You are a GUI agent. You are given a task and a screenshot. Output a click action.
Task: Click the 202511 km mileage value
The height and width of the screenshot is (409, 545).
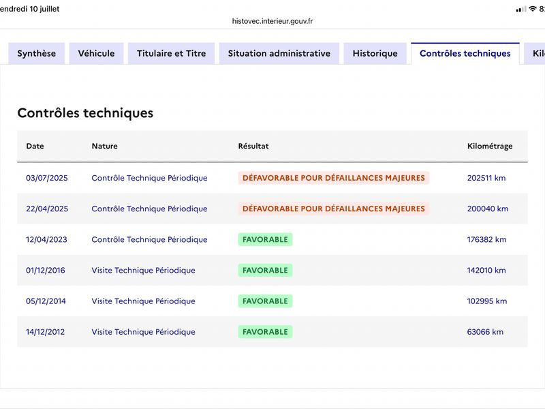pyautogui.click(x=486, y=178)
